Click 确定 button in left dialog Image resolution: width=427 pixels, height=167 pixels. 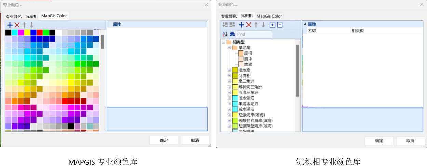tap(164, 140)
